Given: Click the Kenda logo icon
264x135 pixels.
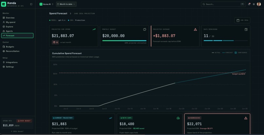Looking at the screenshot, I should coord(4,4).
